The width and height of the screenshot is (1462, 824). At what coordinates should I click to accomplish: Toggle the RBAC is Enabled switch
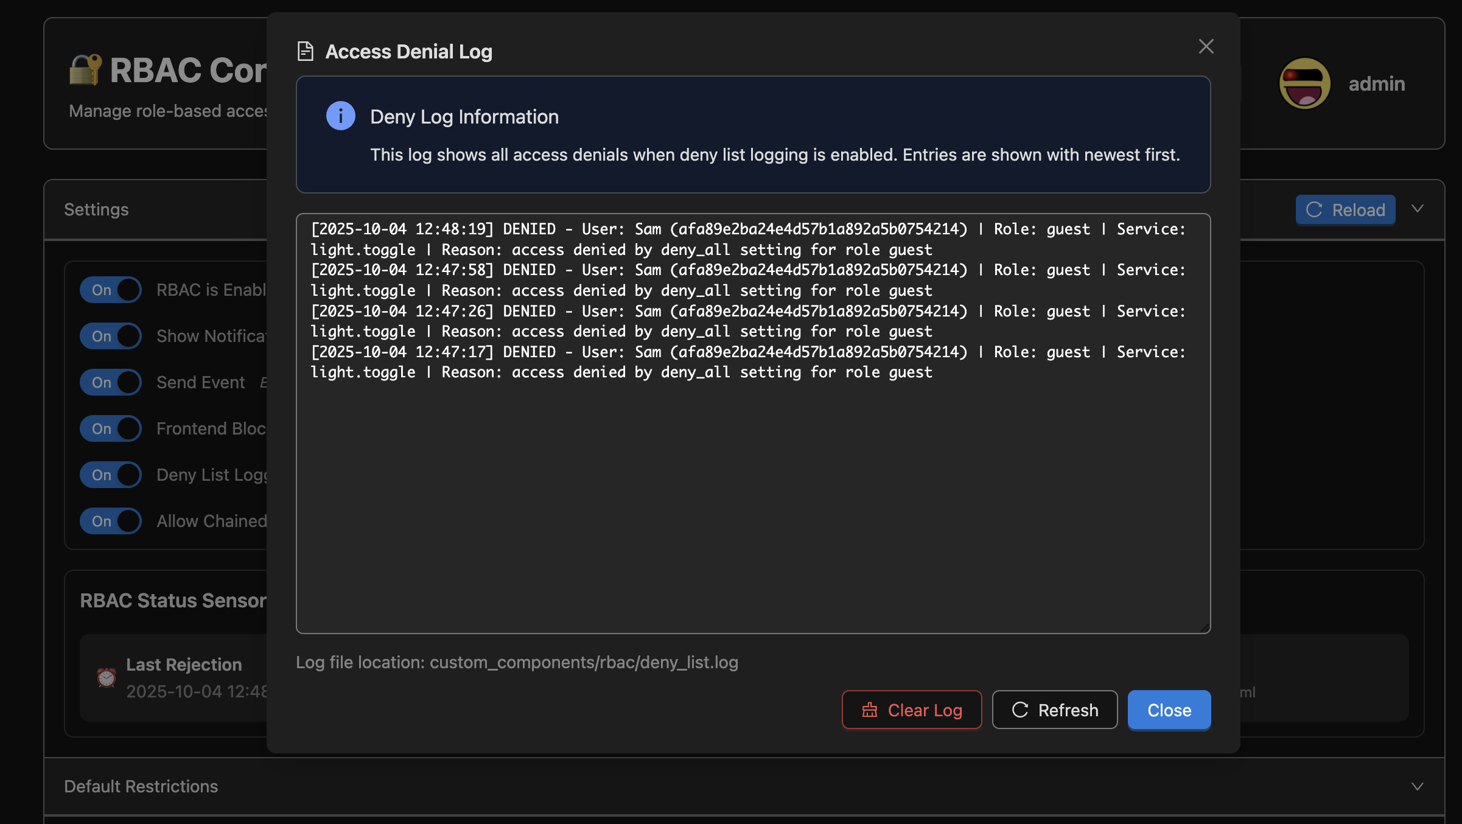(x=111, y=290)
